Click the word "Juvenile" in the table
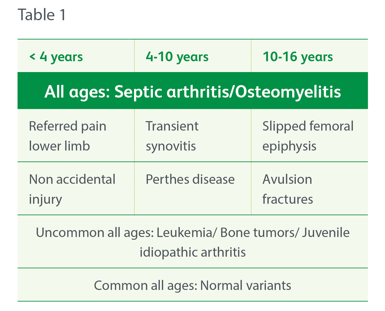This screenshot has height=311, width=385. [x=326, y=233]
